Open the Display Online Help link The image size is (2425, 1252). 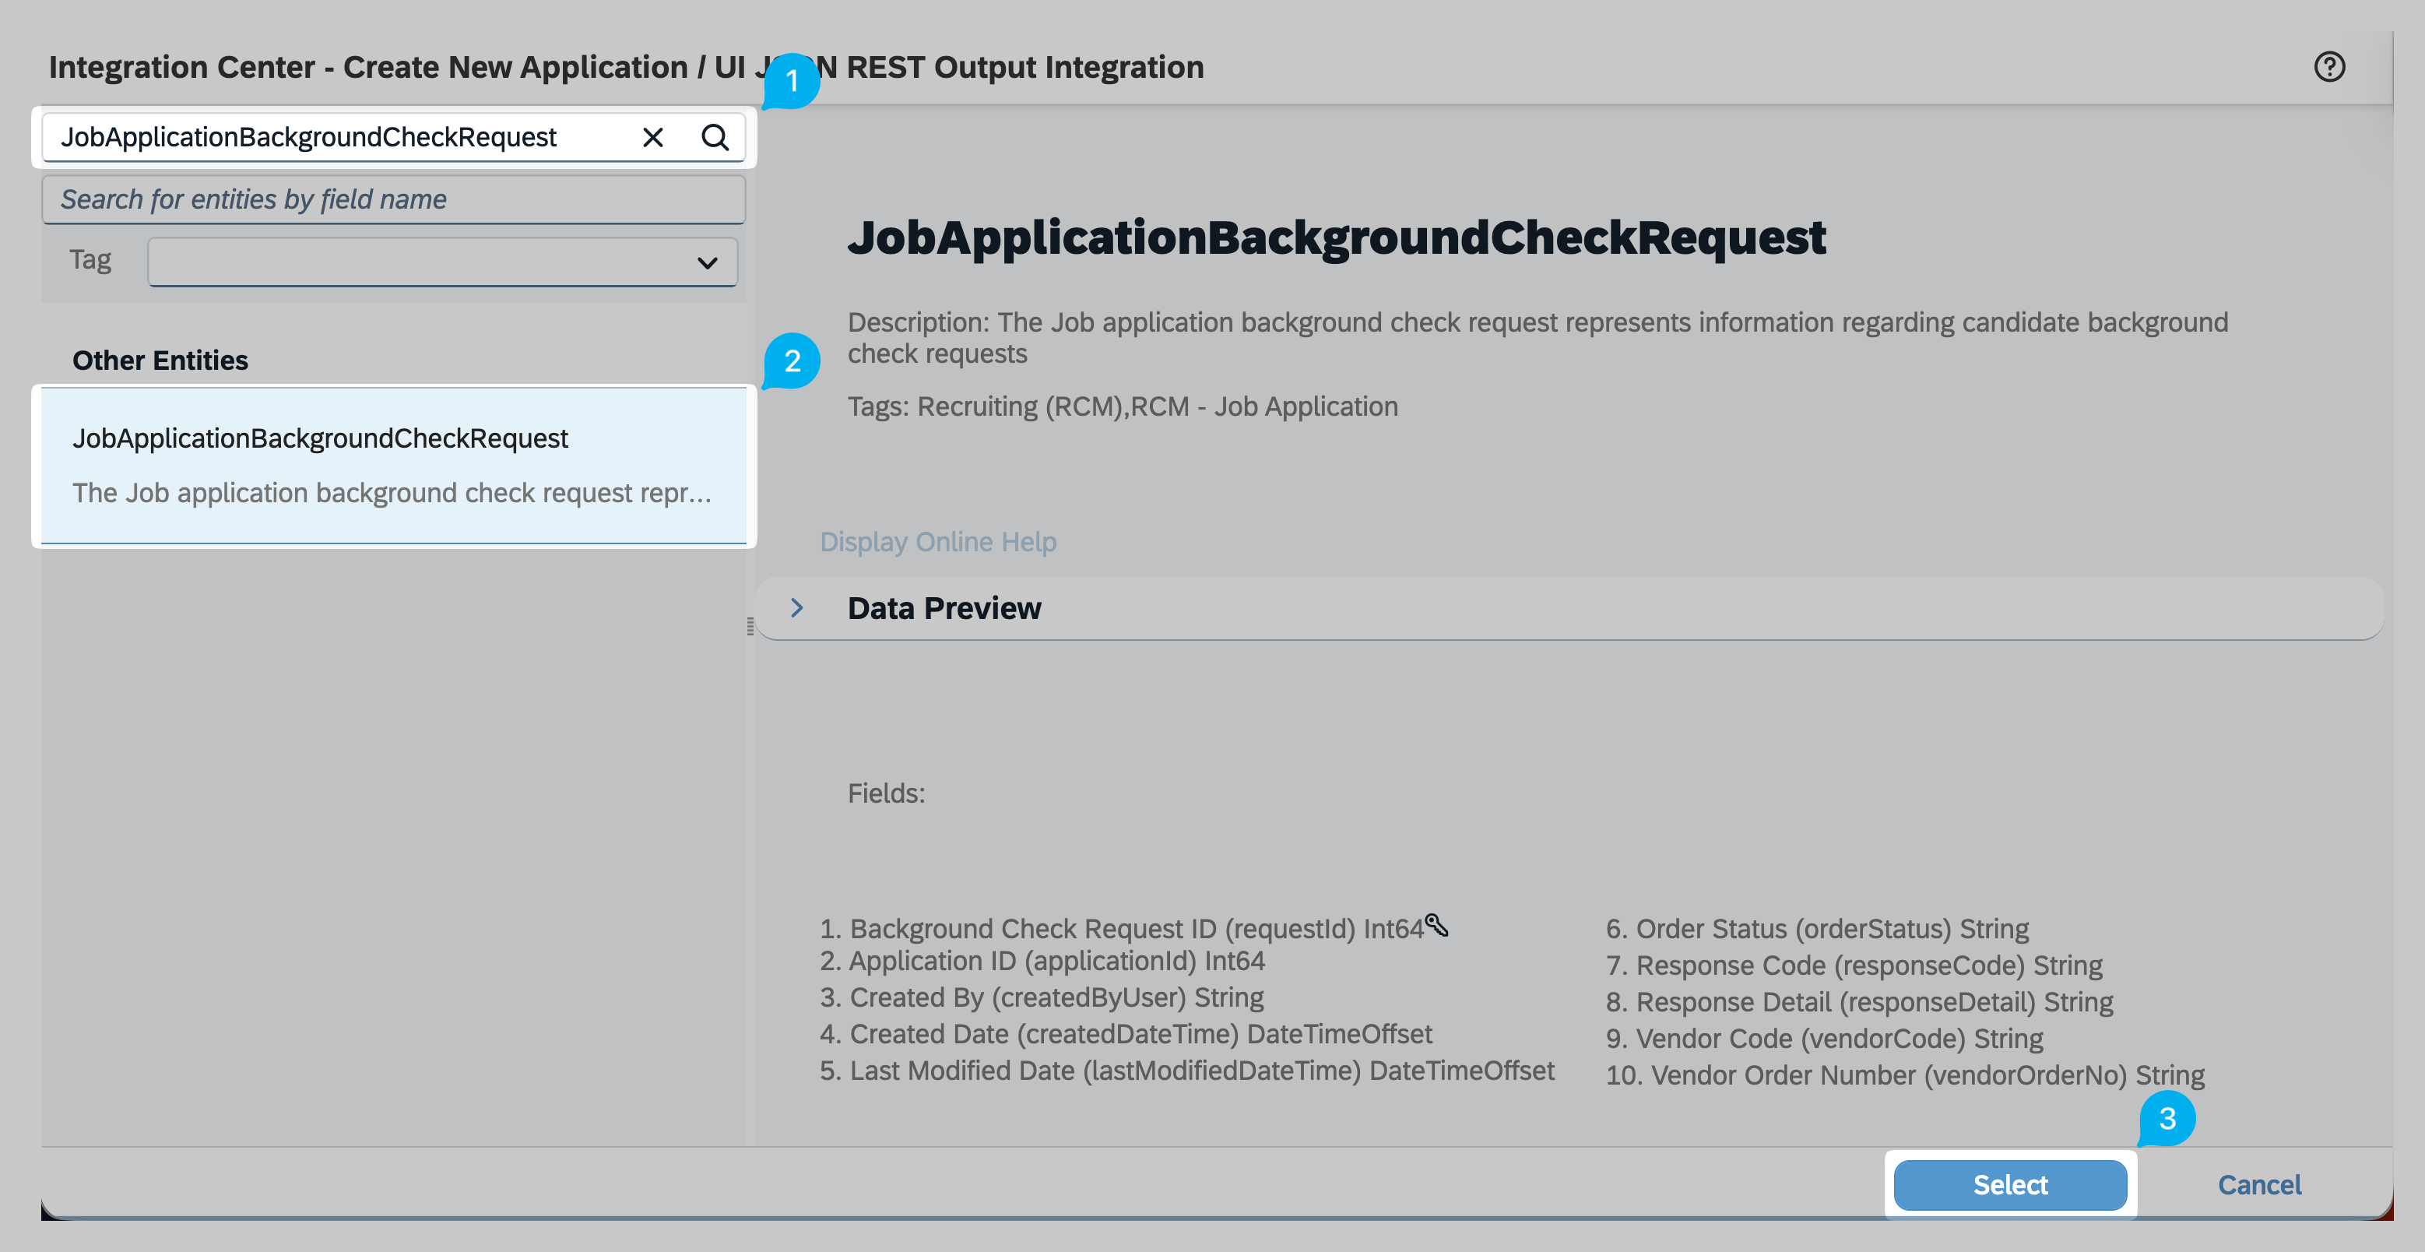(937, 542)
